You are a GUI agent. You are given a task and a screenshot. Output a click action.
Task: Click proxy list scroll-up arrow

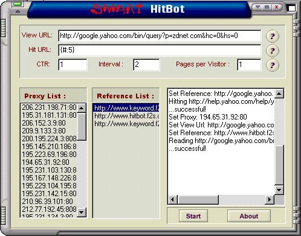(x=82, y=108)
